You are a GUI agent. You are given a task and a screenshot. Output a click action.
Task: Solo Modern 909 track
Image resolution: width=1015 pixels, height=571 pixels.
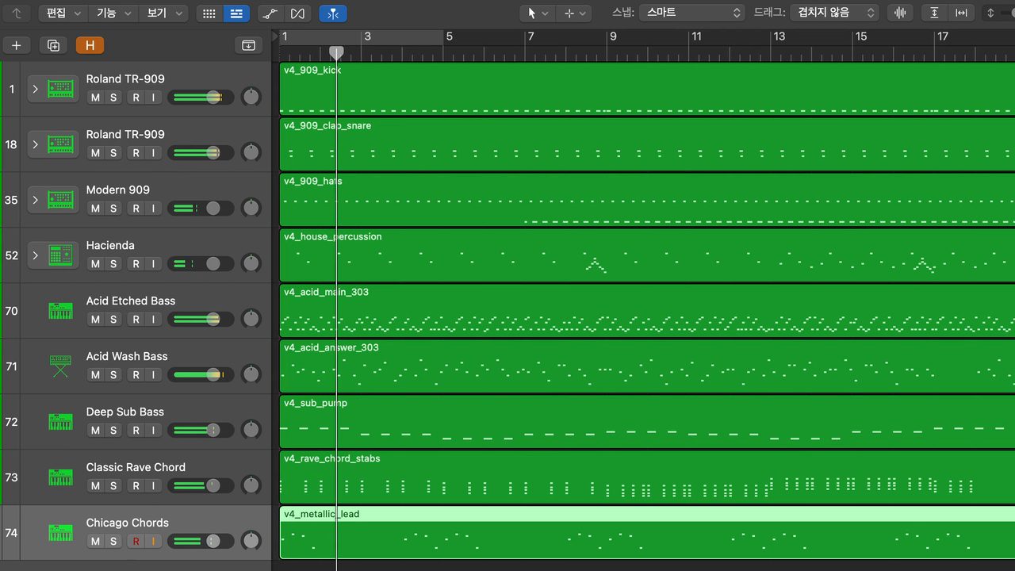point(113,209)
